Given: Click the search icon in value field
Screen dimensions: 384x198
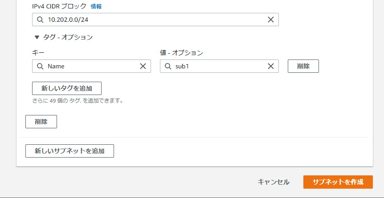Looking at the screenshot, I should 168,66.
